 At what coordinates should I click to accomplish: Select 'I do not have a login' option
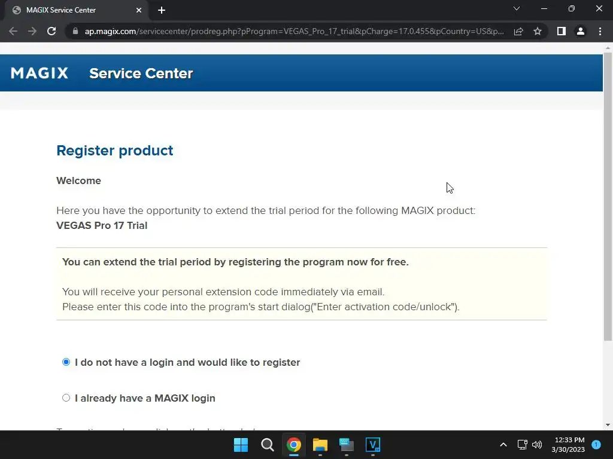point(66,362)
